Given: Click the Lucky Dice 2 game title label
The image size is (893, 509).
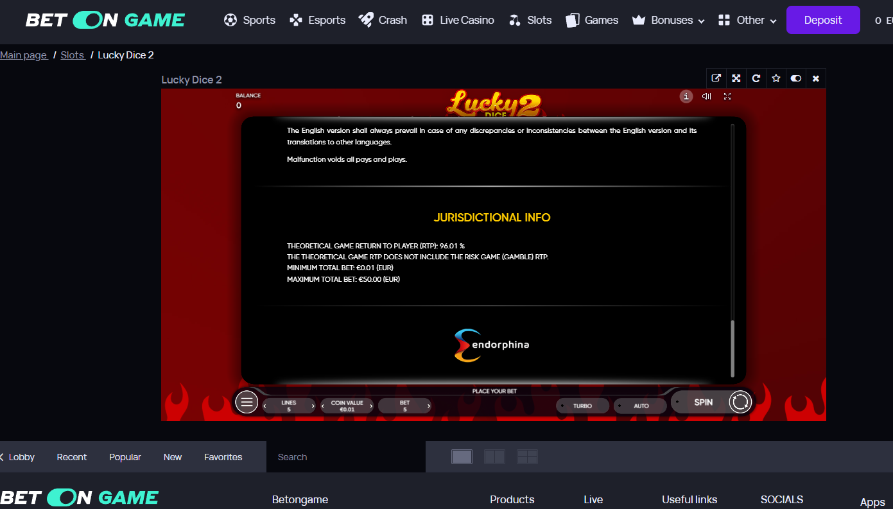Looking at the screenshot, I should [191, 80].
